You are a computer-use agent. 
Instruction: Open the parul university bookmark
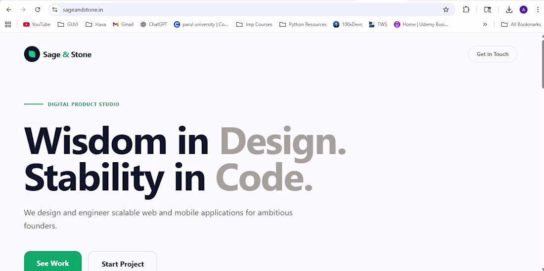click(201, 24)
